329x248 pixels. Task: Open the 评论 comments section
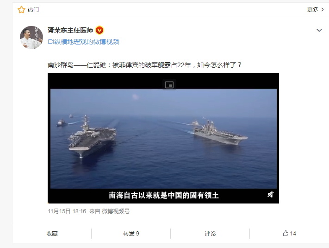point(210,234)
